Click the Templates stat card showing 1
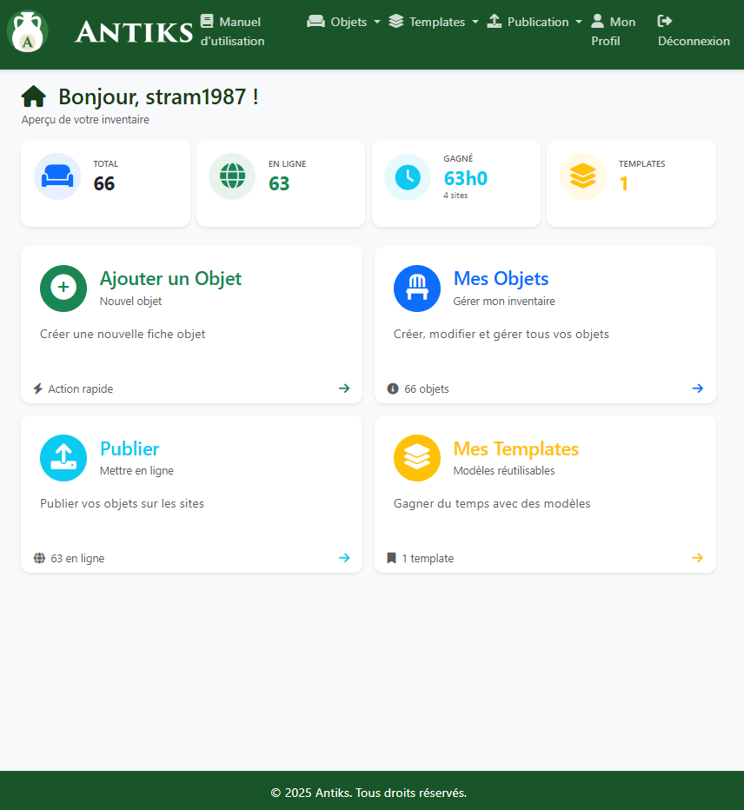The image size is (744, 810). (631, 183)
